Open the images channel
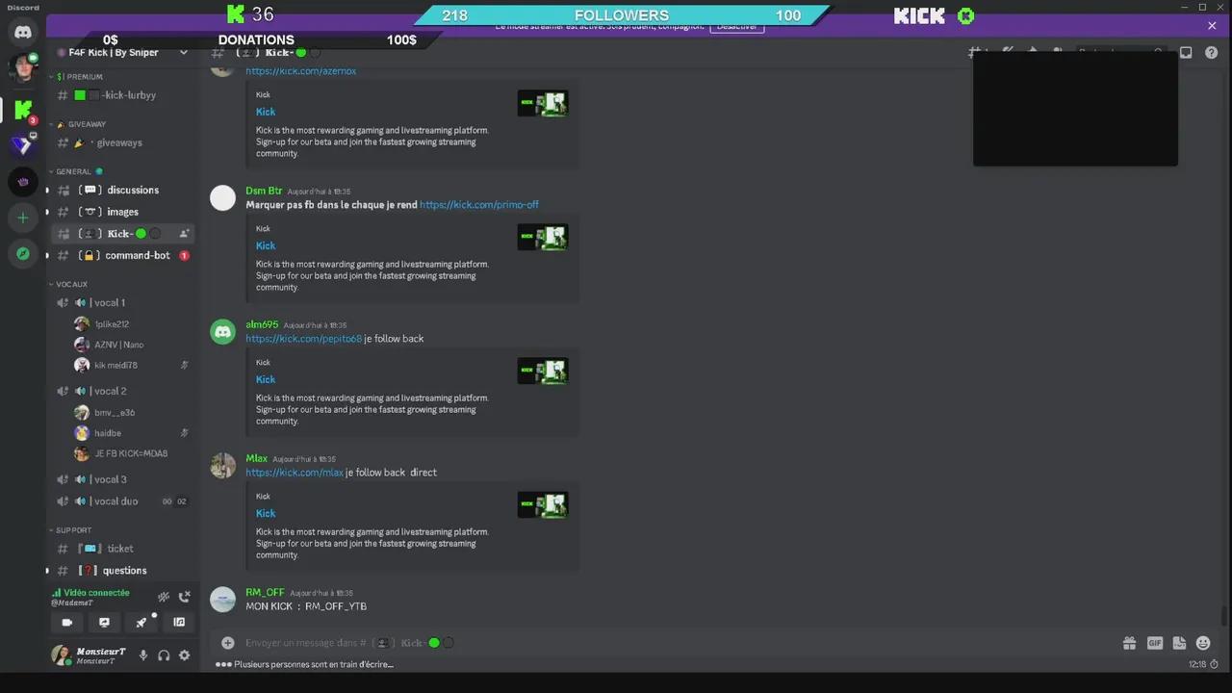This screenshot has height=693, width=1232. click(123, 212)
